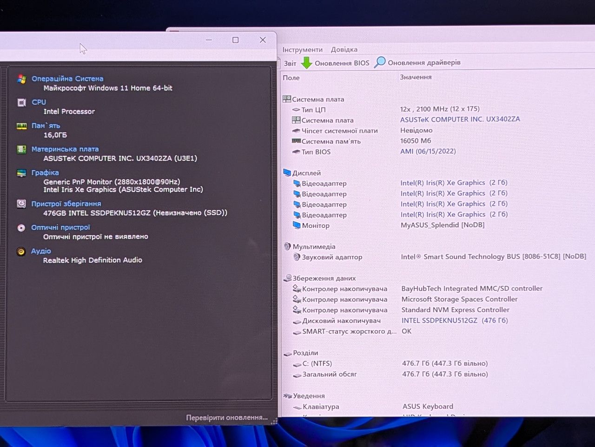Select the value "16050 Мб"

click(x=416, y=141)
